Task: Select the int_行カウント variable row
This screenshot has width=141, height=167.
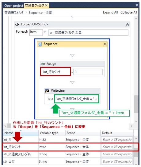Action: click(x=70, y=147)
